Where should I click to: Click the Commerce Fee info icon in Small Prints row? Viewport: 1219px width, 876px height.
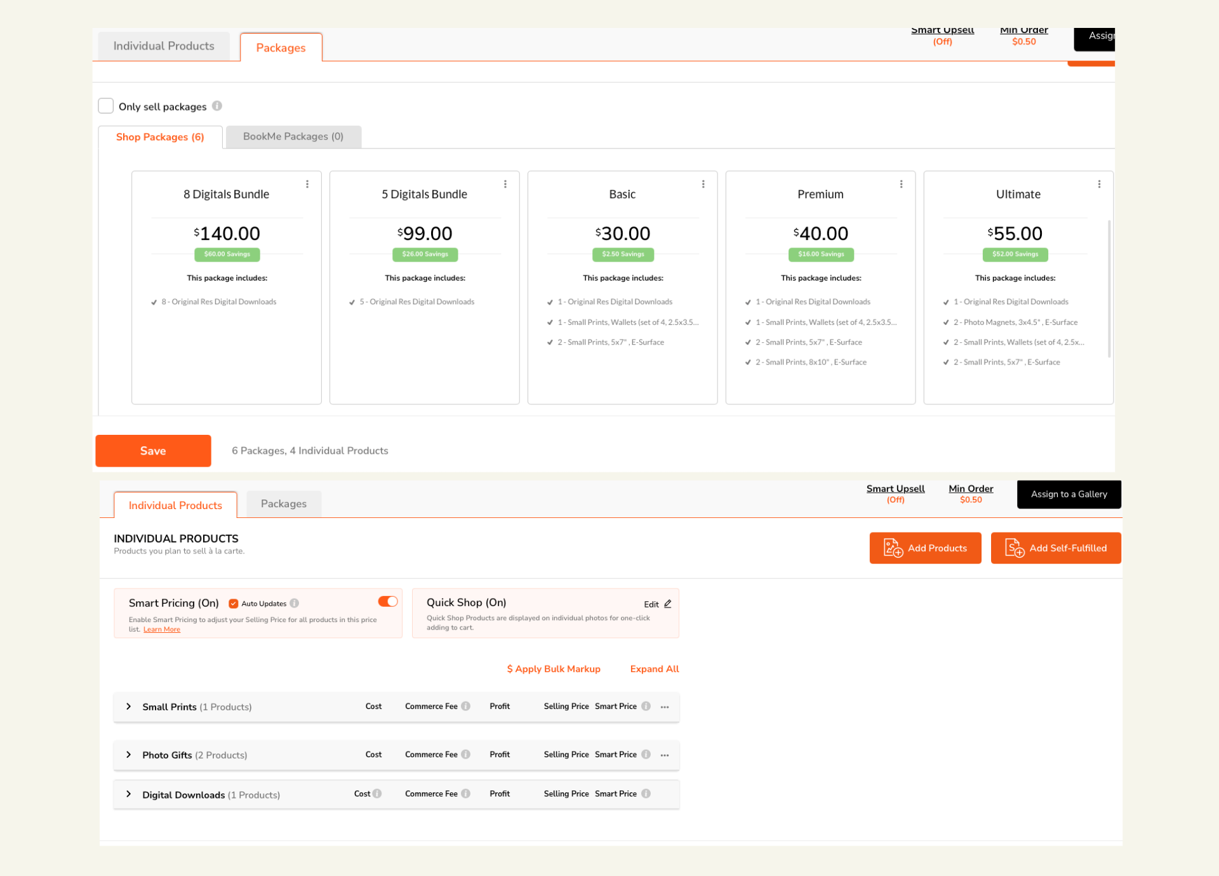click(466, 706)
